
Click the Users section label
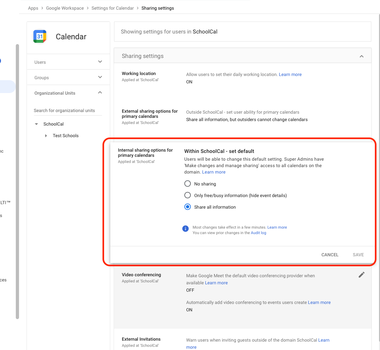40,62
